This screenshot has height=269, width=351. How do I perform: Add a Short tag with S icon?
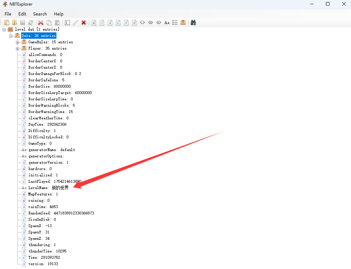click(102, 23)
